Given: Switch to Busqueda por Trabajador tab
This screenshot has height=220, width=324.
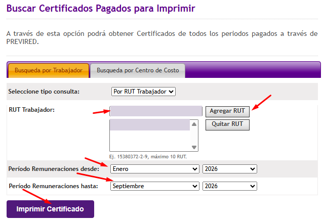Looking at the screenshot, I should (49, 71).
